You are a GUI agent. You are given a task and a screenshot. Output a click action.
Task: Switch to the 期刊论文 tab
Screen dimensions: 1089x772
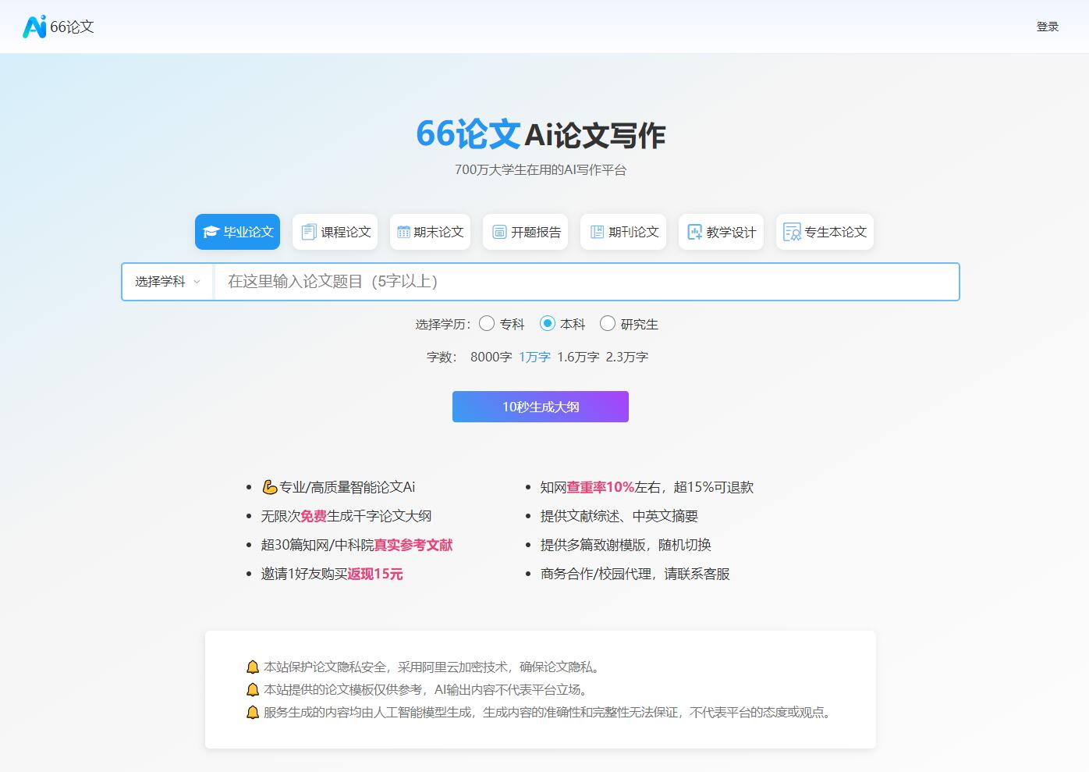(623, 232)
